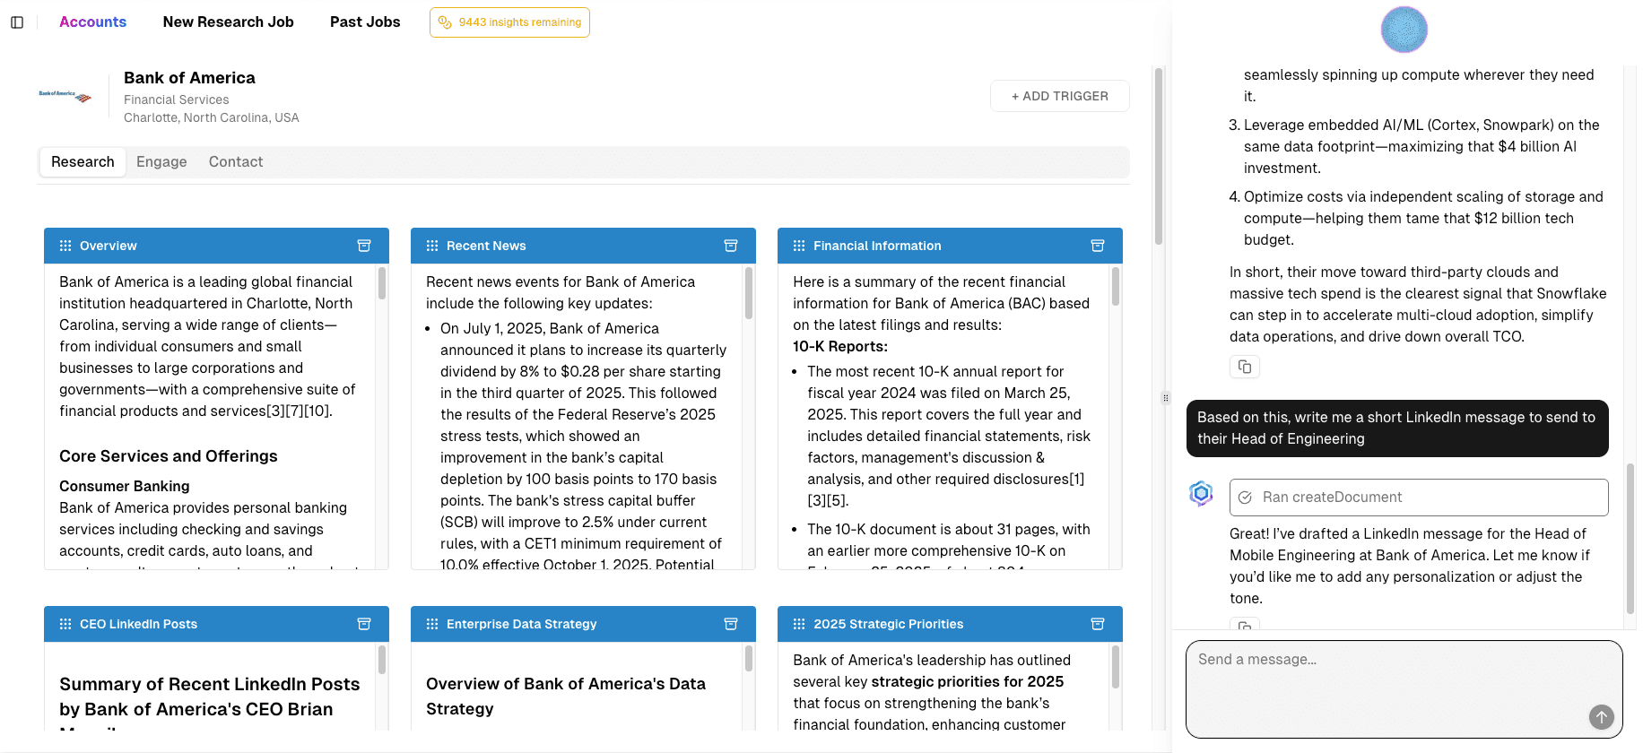The width and height of the screenshot is (1643, 753).
Task: Click the Send a message input field
Action: (x=1404, y=688)
